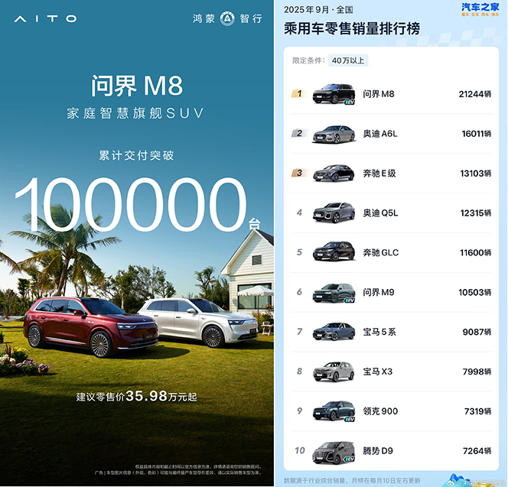Click the 宝马 X3 car image

click(x=334, y=372)
